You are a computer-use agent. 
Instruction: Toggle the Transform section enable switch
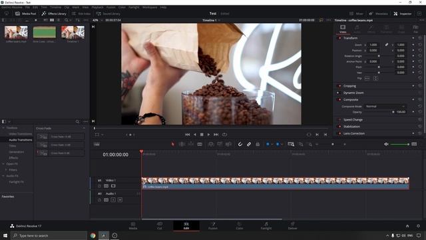tap(339, 38)
